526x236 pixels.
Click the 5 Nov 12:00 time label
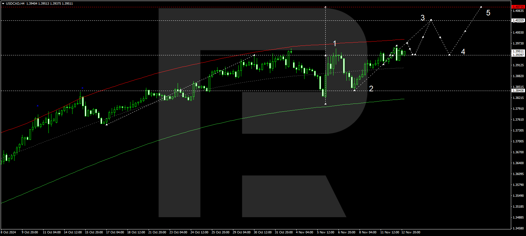click(326, 232)
